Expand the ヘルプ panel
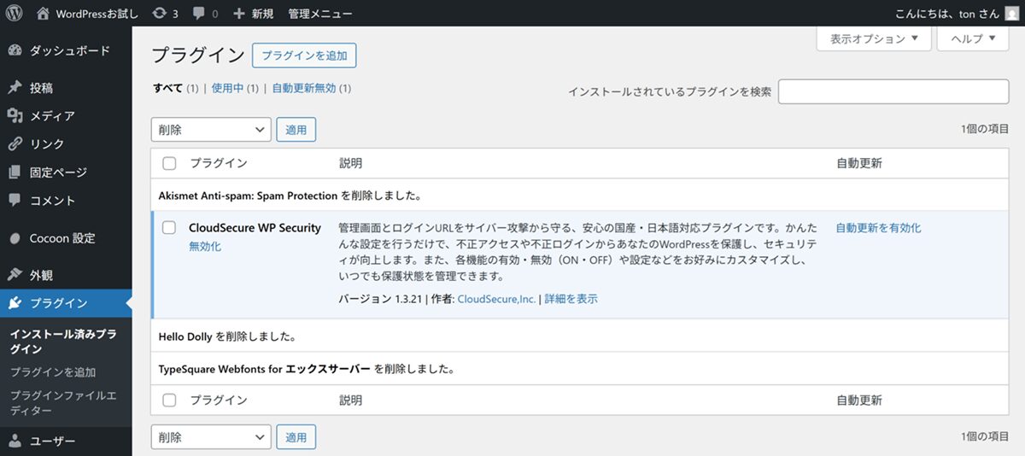Screen dimensions: 1025x456 (973, 38)
